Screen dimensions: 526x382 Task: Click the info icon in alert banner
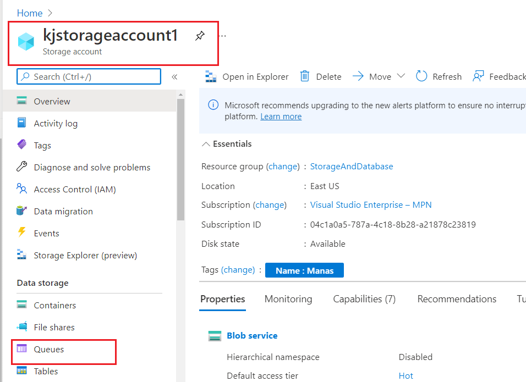[x=213, y=105]
